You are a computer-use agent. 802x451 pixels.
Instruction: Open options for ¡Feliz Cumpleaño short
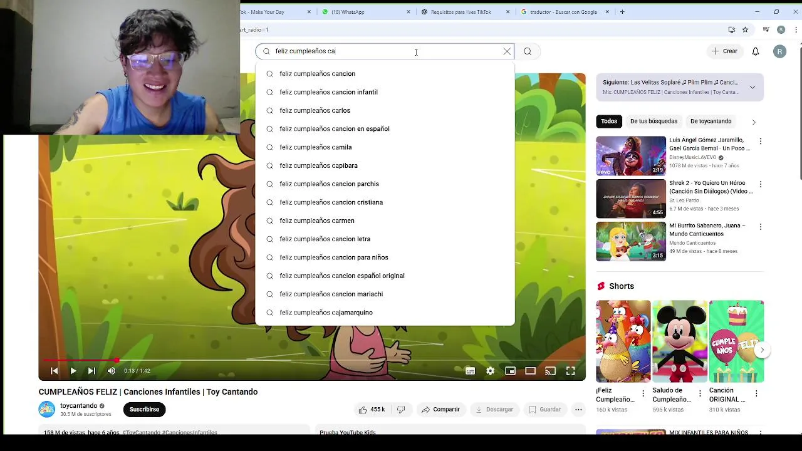pos(643,394)
